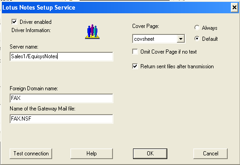
Task: Cancel the Lotus Notes setup dialog
Action: (210, 154)
